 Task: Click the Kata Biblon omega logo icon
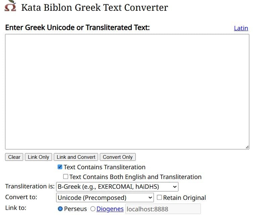pos(10,6)
